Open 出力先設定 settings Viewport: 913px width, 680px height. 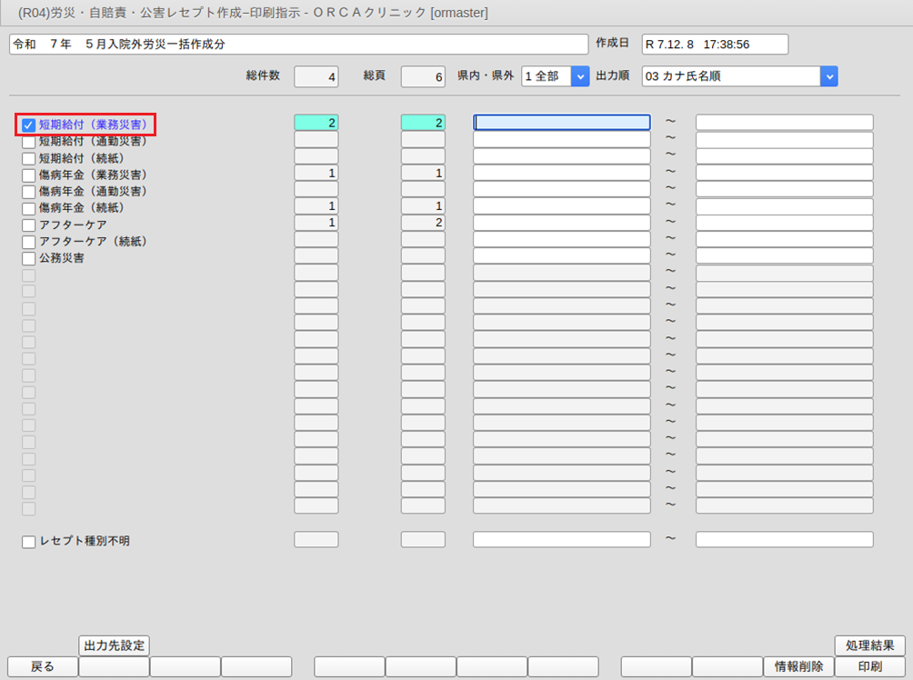tap(114, 645)
